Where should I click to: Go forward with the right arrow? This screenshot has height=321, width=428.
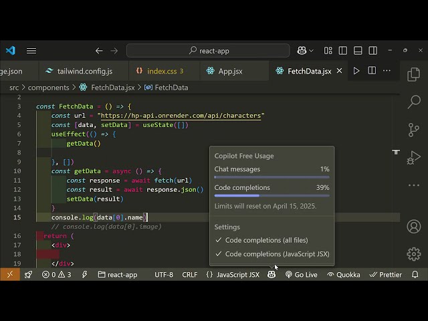click(114, 51)
